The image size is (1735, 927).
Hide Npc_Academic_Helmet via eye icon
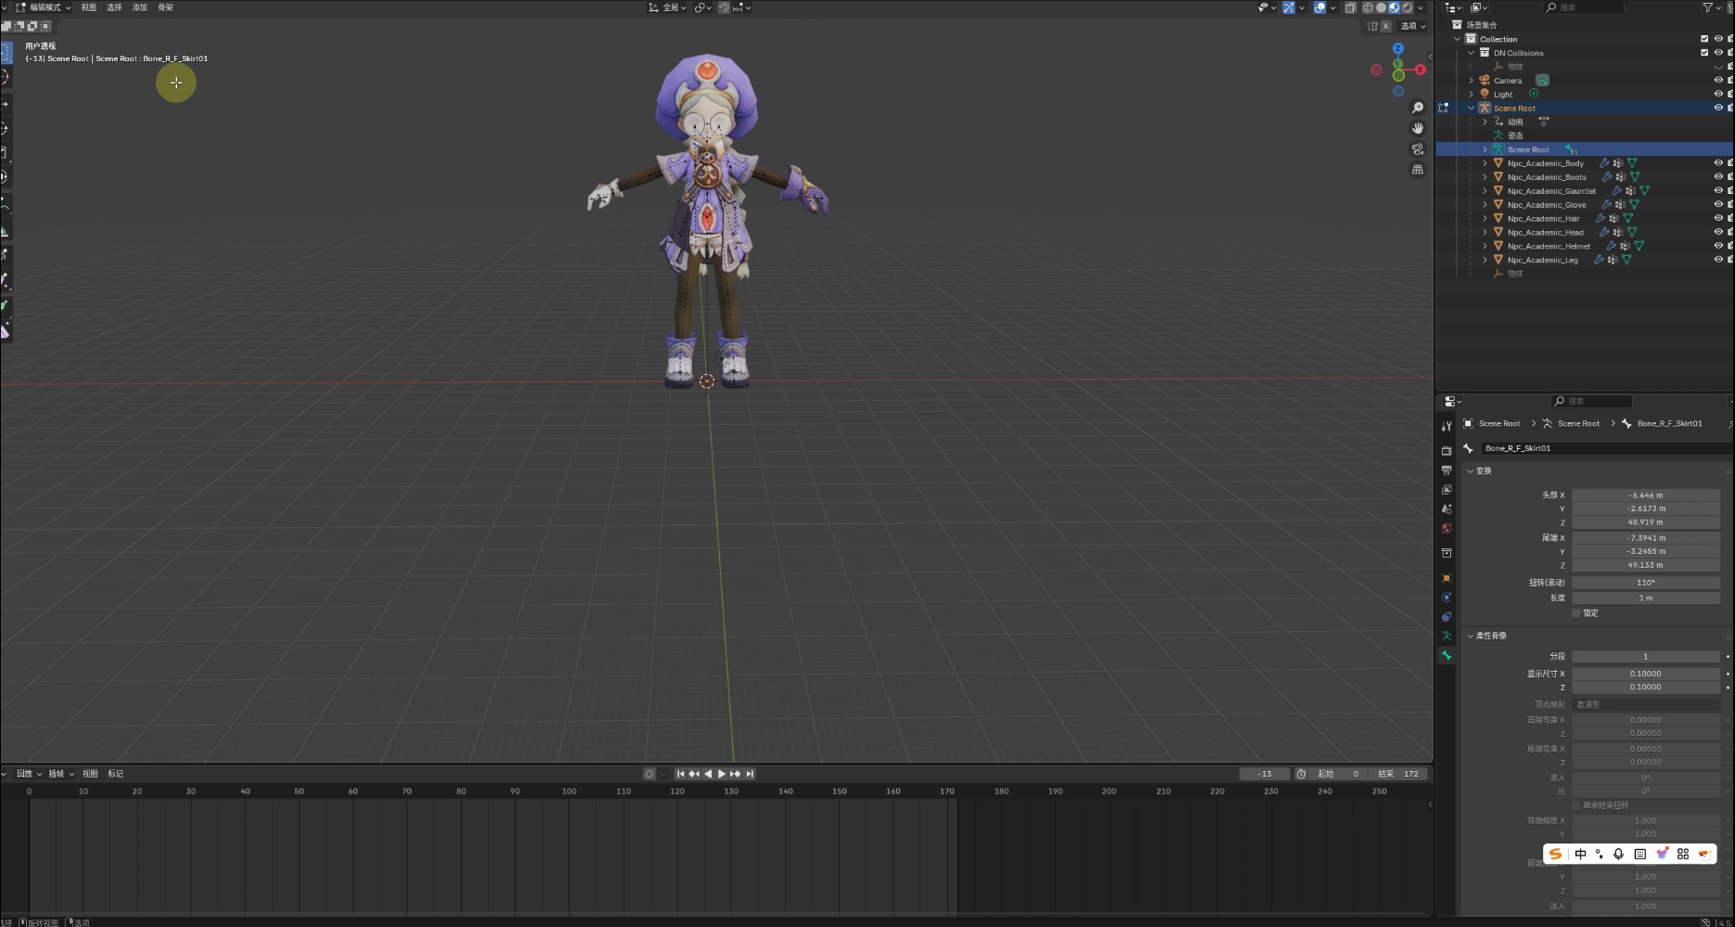coord(1718,246)
